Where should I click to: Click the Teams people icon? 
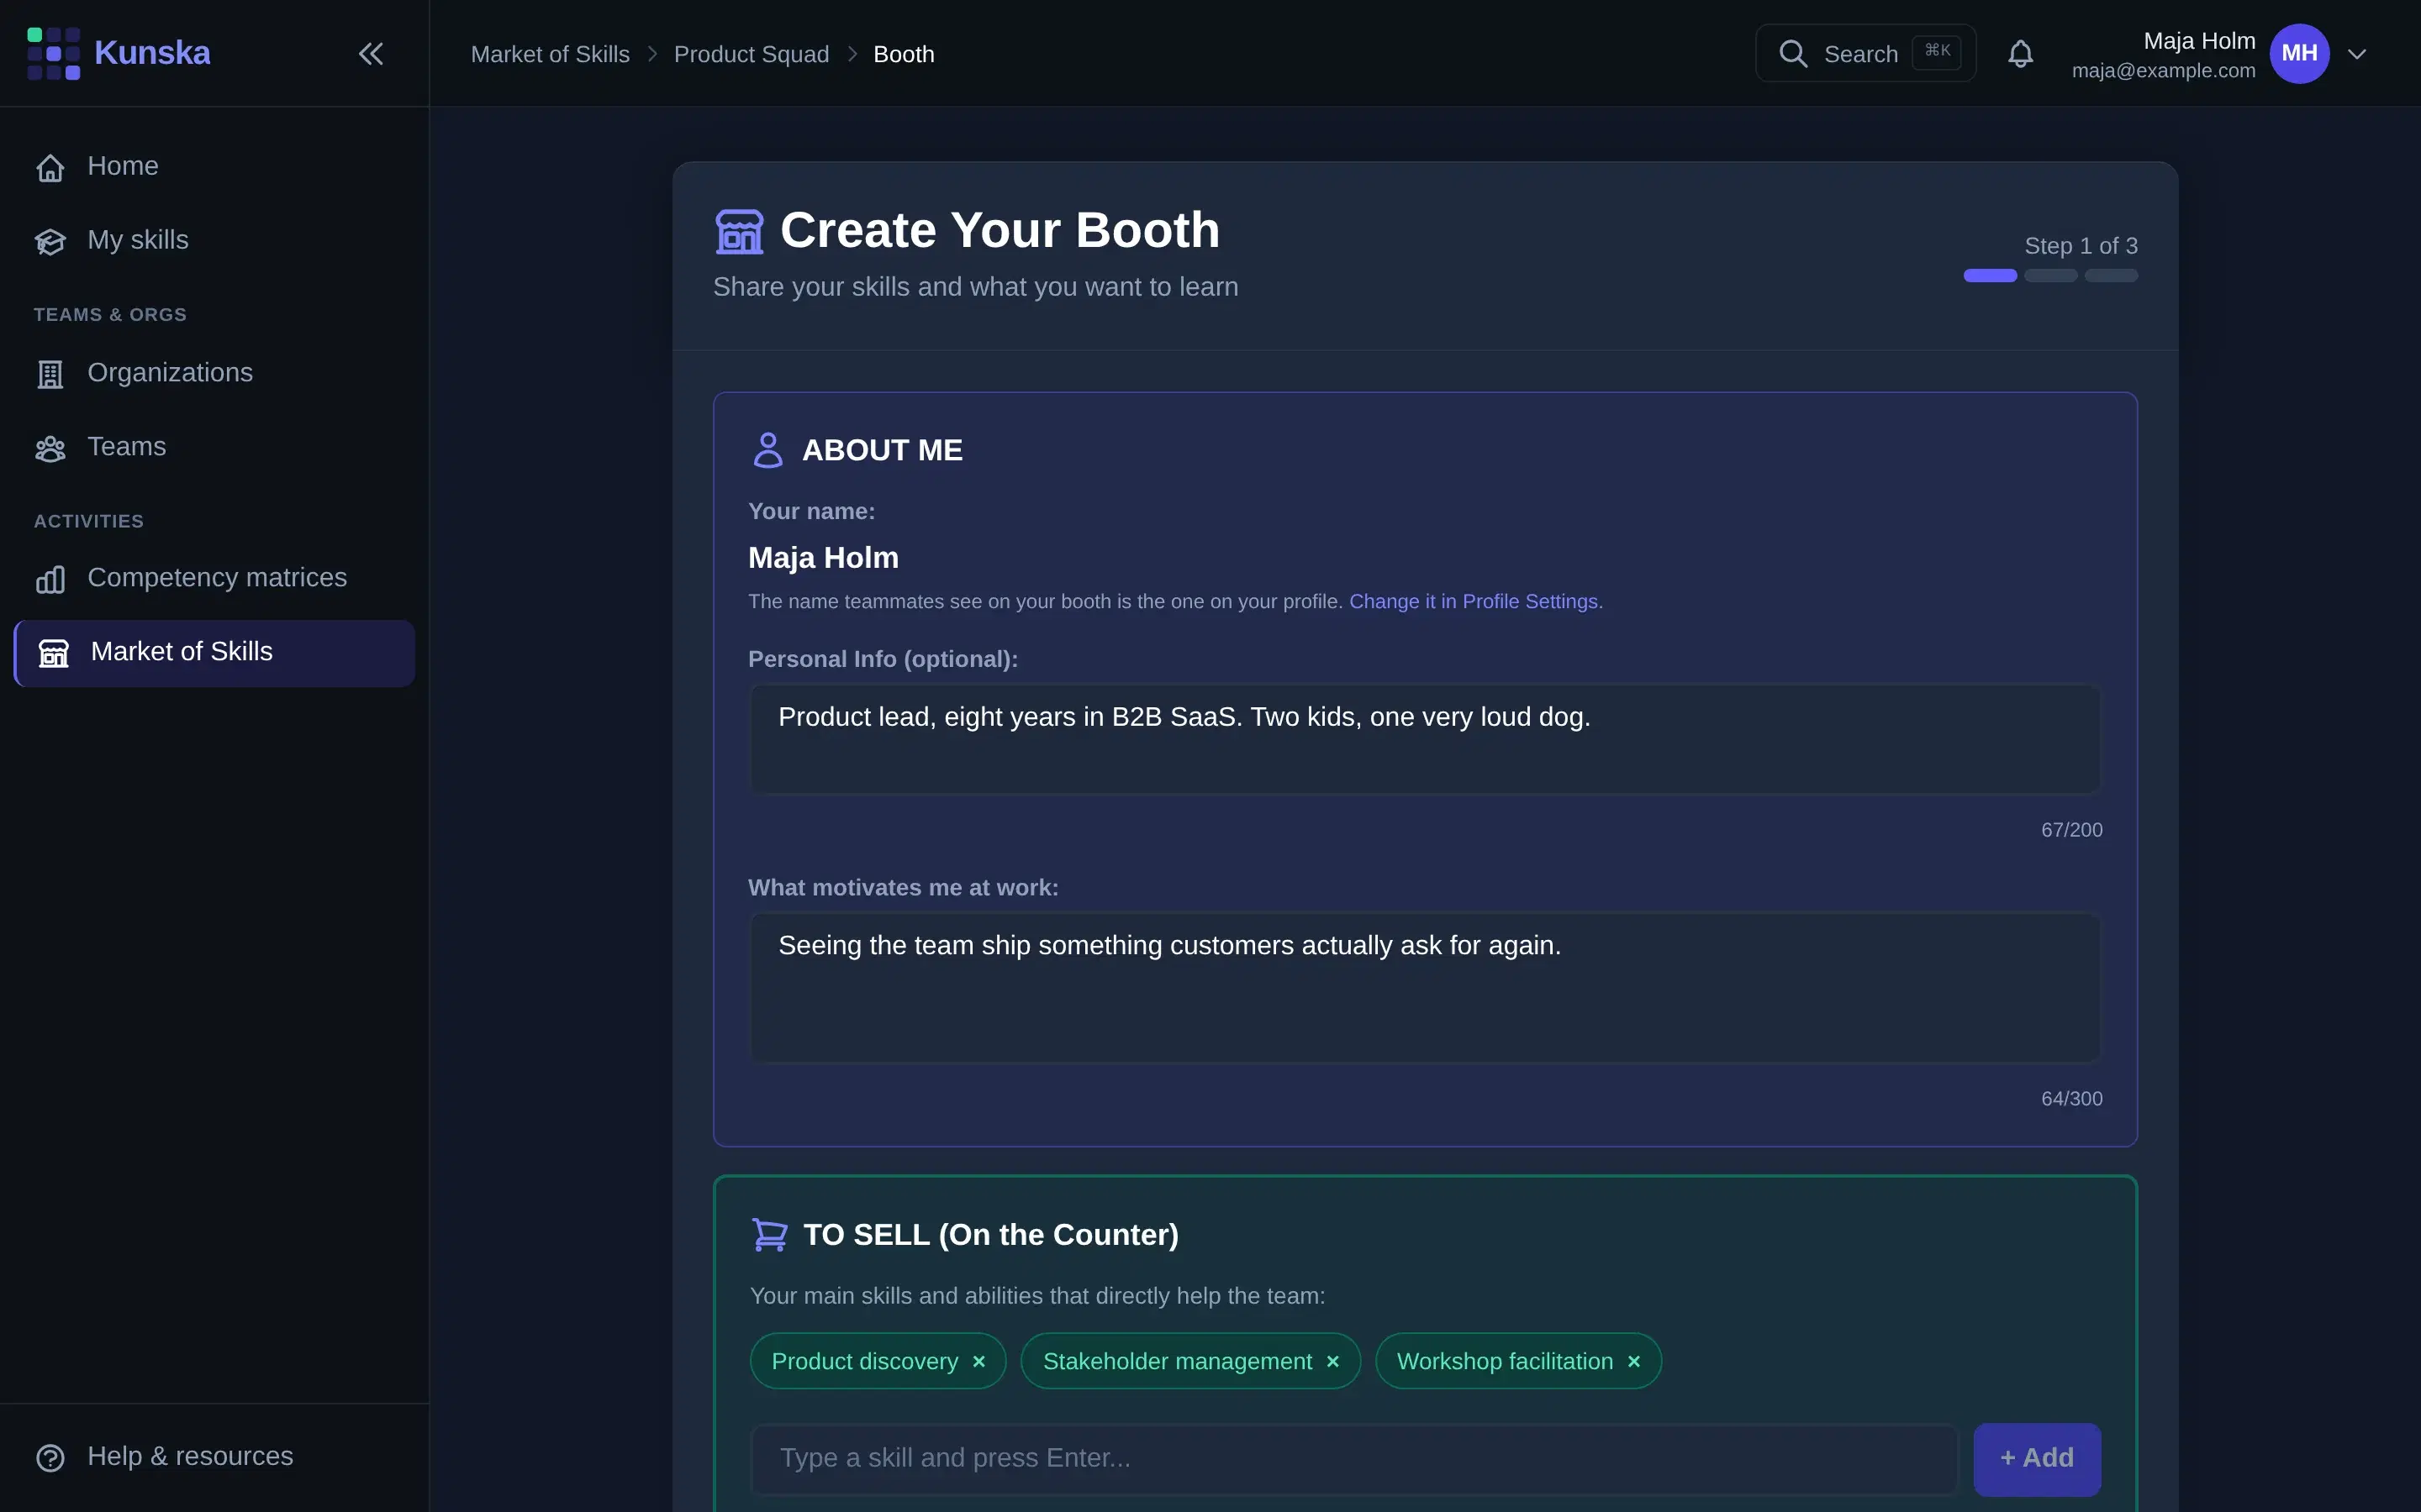50,448
